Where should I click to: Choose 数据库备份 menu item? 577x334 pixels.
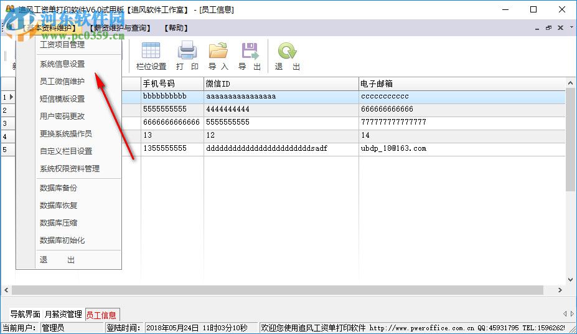click(58, 188)
